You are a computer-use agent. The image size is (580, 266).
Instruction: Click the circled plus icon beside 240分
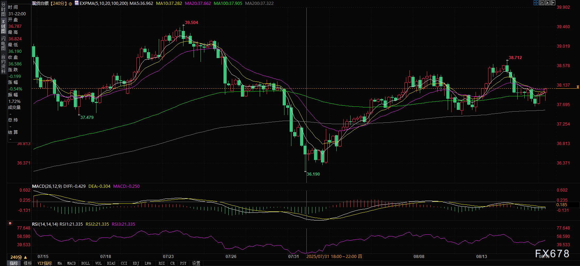tap(70, 3)
